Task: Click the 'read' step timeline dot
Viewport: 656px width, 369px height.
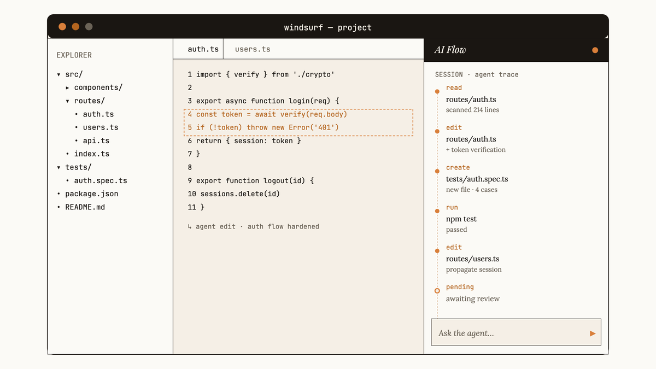Action: 437,91
